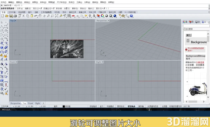Viewport: 210px width, 127px height.
Task: Select the Circle tool
Action: (x=2, y=31)
